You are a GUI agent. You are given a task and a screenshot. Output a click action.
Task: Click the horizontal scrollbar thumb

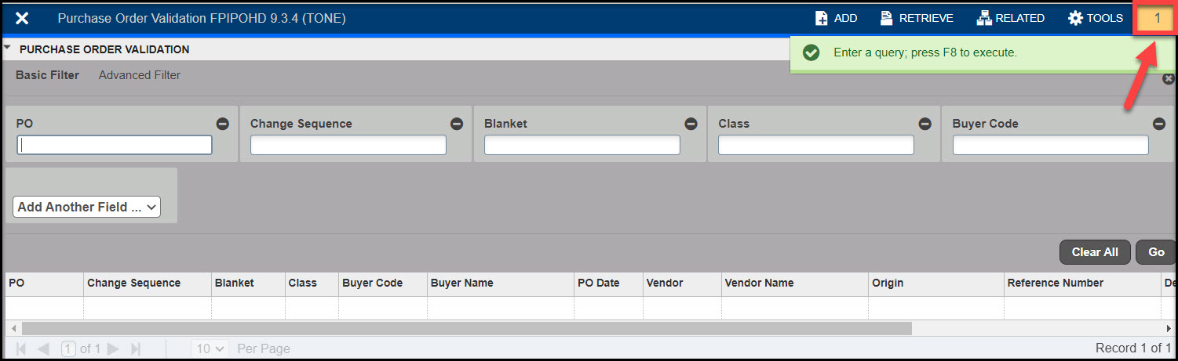(467, 328)
